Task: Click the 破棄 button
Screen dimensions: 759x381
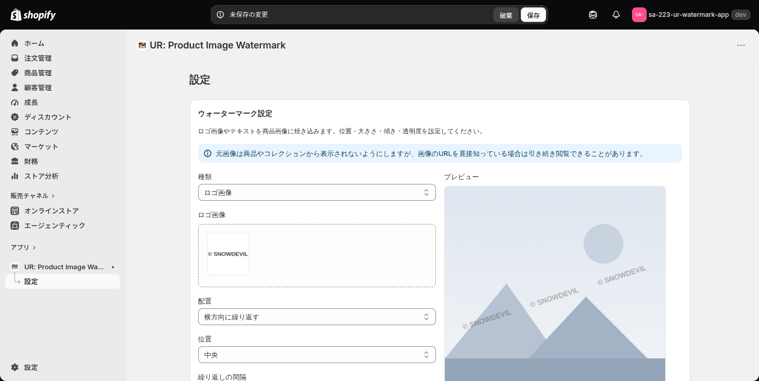Action: pyautogui.click(x=506, y=15)
